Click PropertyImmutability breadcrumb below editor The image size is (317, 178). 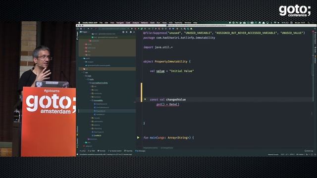point(151,148)
